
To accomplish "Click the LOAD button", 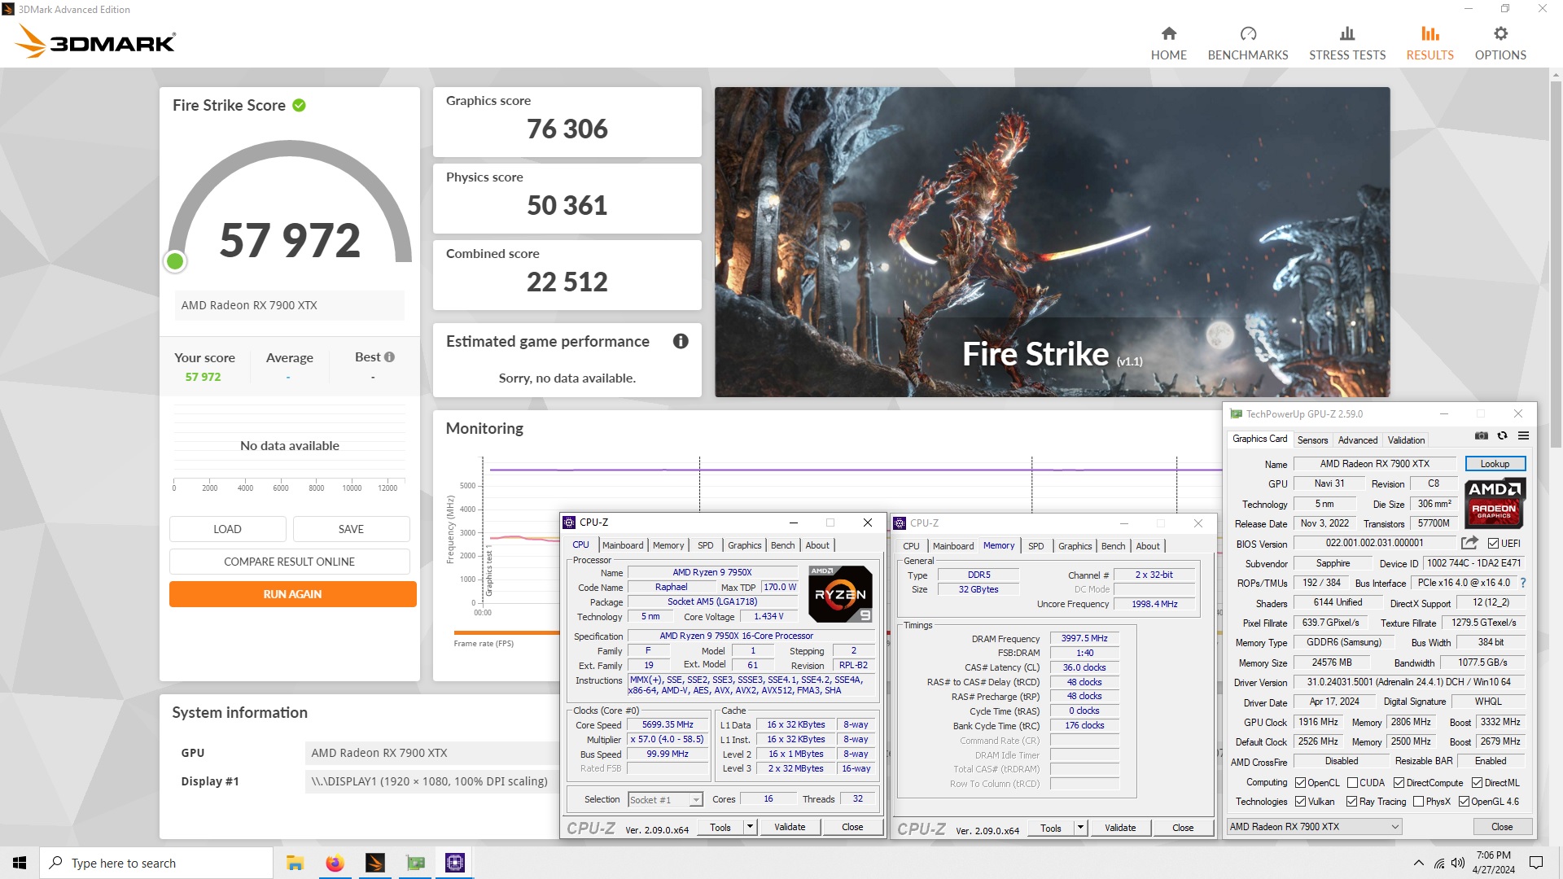I will tap(227, 529).
